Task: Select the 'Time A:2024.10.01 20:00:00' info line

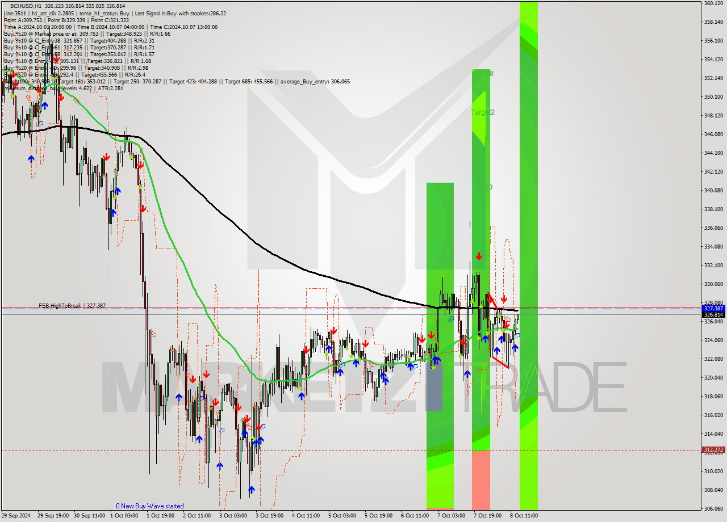Action: click(37, 27)
